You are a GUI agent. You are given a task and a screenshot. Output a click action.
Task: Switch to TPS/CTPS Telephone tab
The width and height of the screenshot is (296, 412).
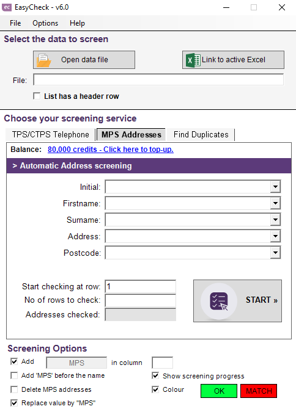[50, 134]
